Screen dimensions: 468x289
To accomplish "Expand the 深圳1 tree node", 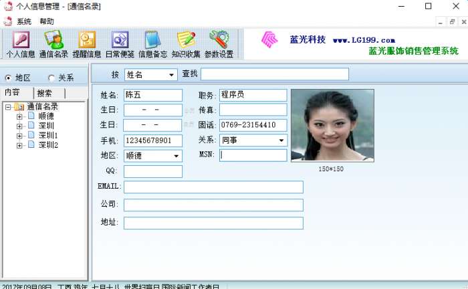I will pyautogui.click(x=19, y=136).
